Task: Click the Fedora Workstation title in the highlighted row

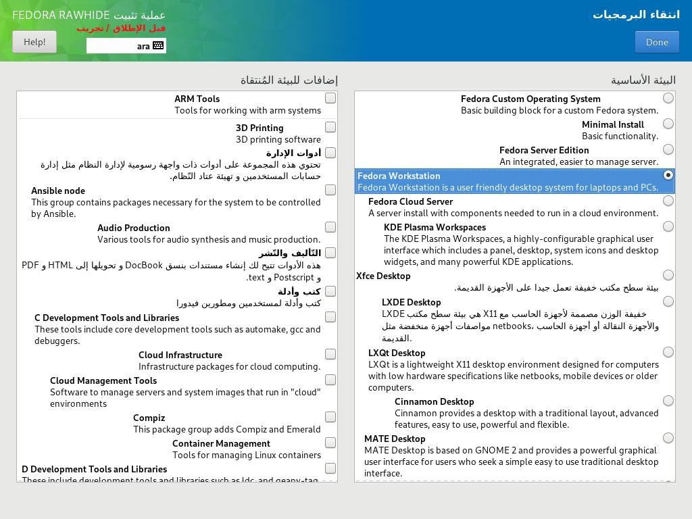Action: [399, 176]
